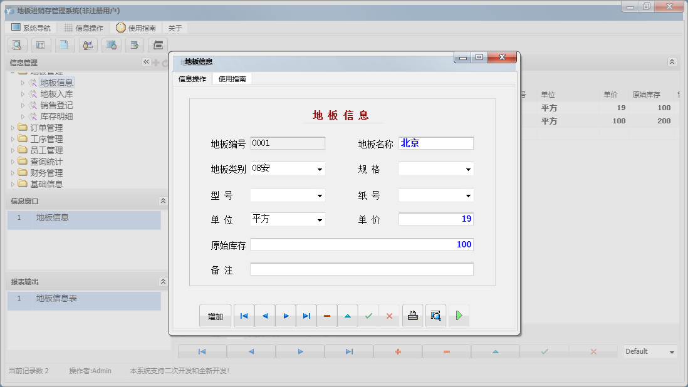This screenshot has width=688, height=387.
Task: Select 地板信息表 in report output panel
Action: [55, 299]
